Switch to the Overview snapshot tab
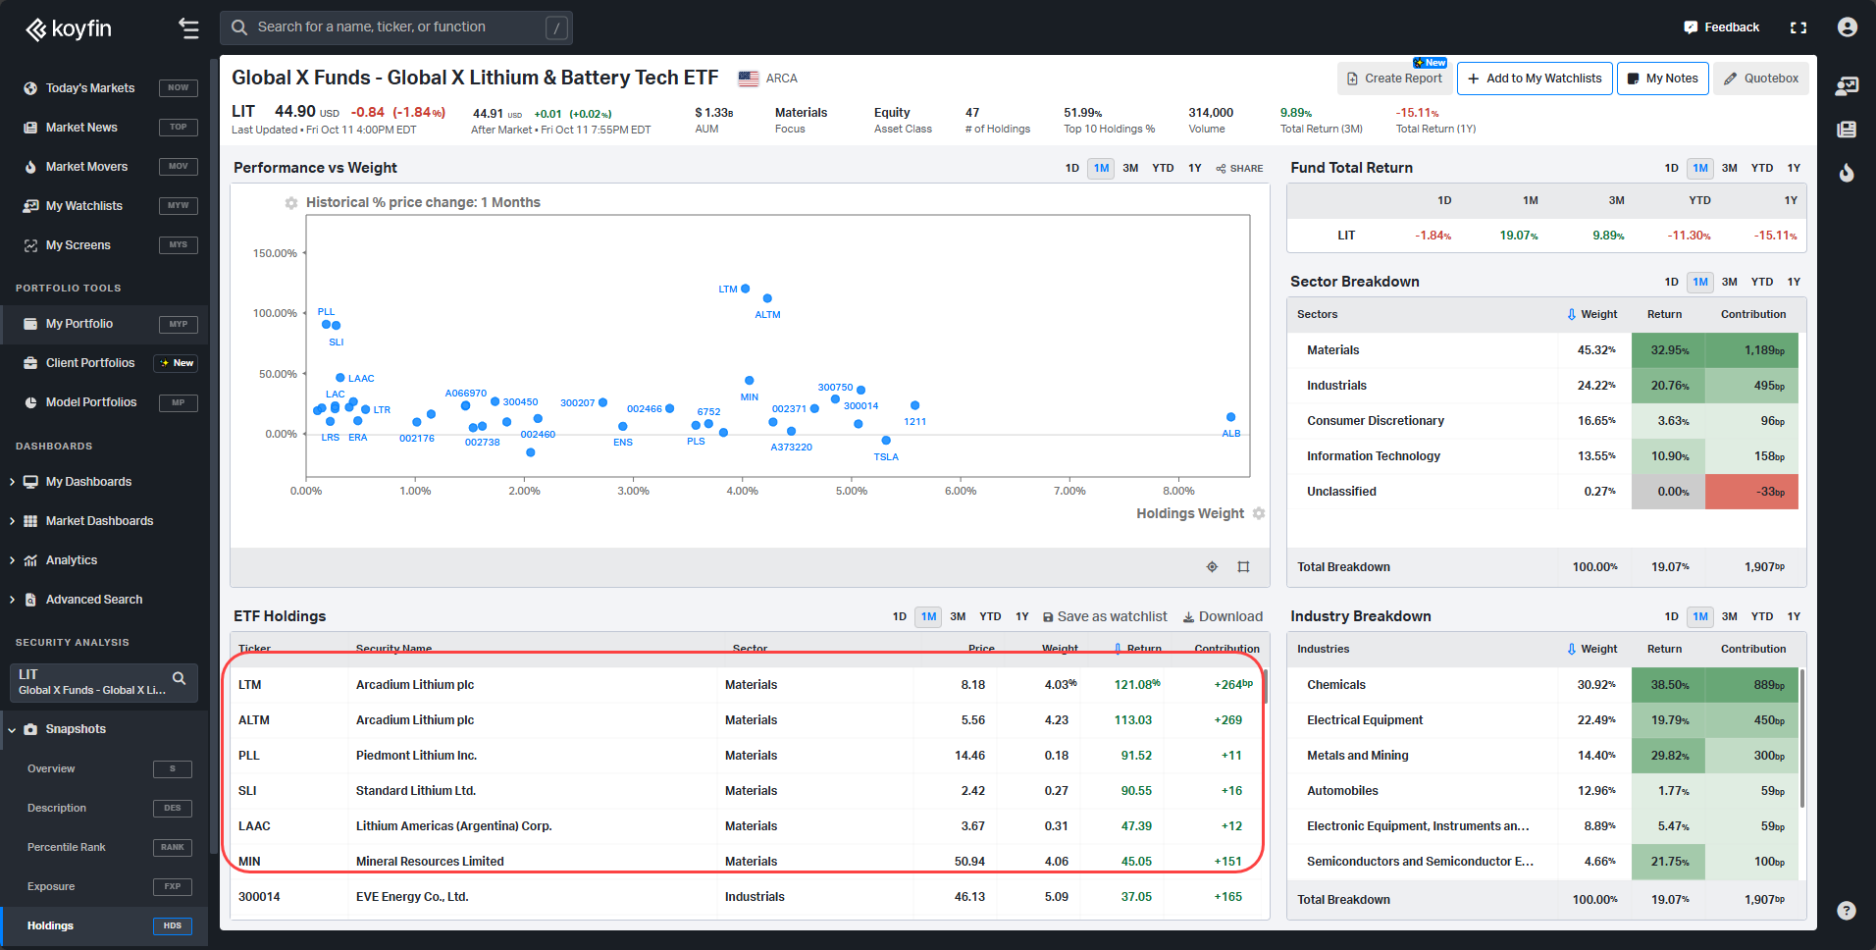Screen dimensions: 1876x950 pos(51,768)
